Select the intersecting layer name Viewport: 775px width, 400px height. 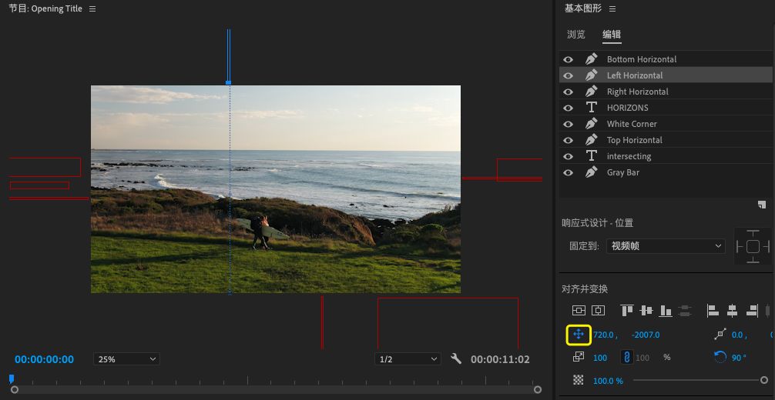click(629, 156)
